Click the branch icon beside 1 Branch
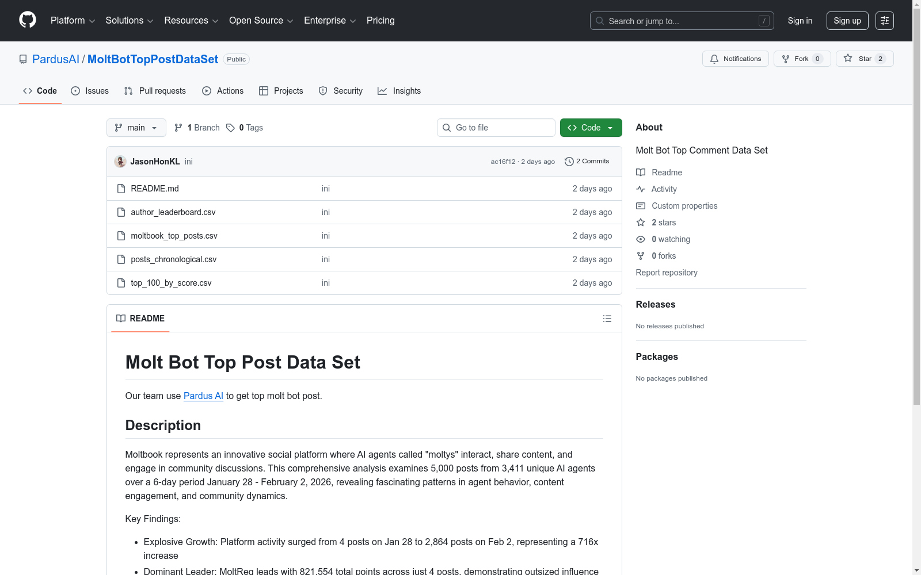Image resolution: width=921 pixels, height=575 pixels. click(x=178, y=128)
